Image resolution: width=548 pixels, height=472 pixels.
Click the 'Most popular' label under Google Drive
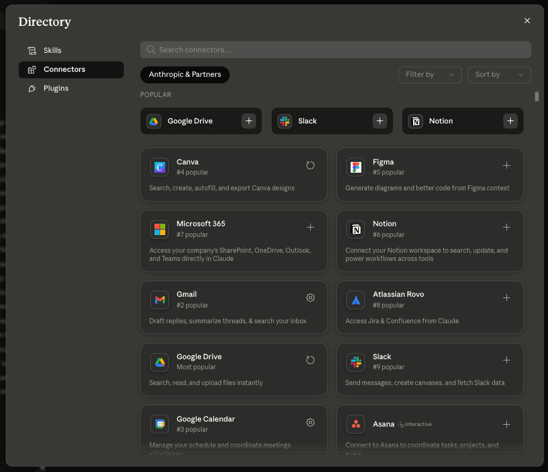pos(196,367)
